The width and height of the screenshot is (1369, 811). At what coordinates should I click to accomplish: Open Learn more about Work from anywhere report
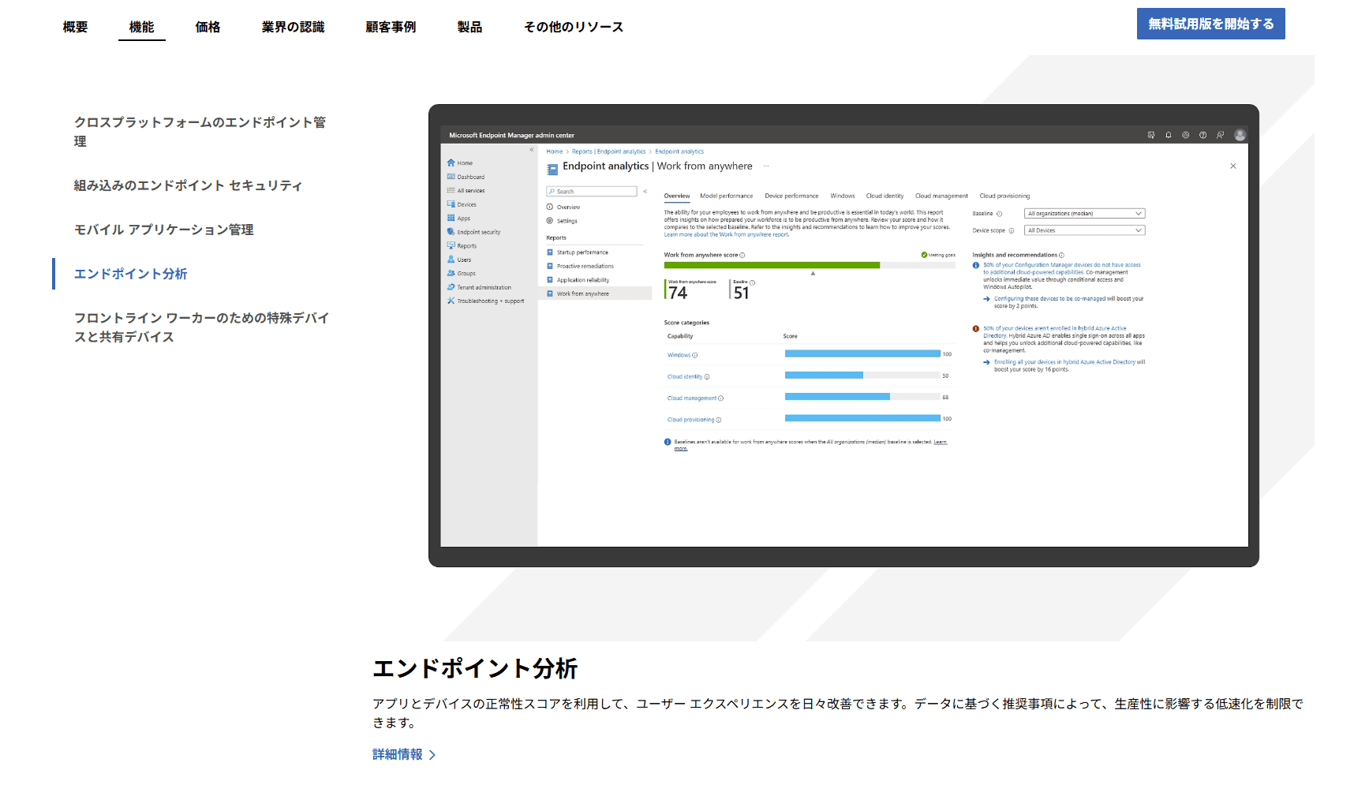tap(726, 234)
